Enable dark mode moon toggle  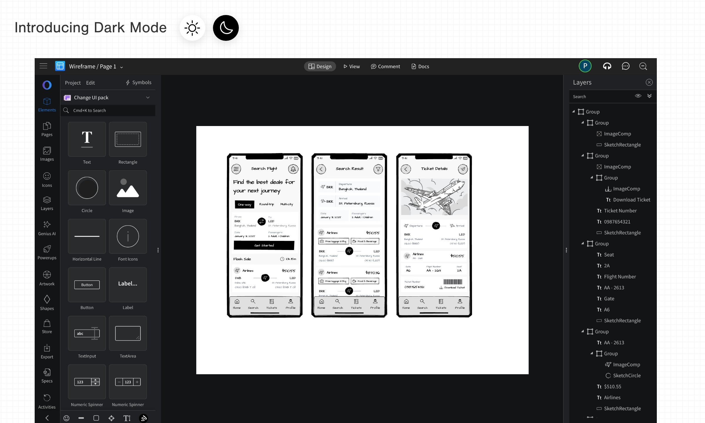coord(226,28)
